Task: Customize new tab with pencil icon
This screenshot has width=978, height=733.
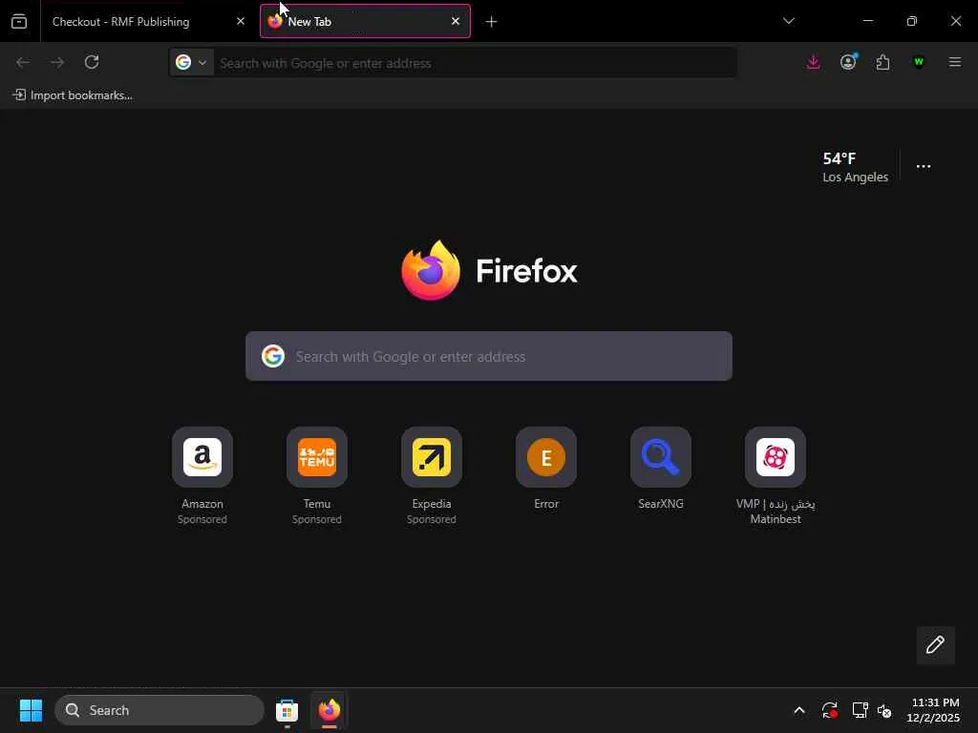Action: 935,644
